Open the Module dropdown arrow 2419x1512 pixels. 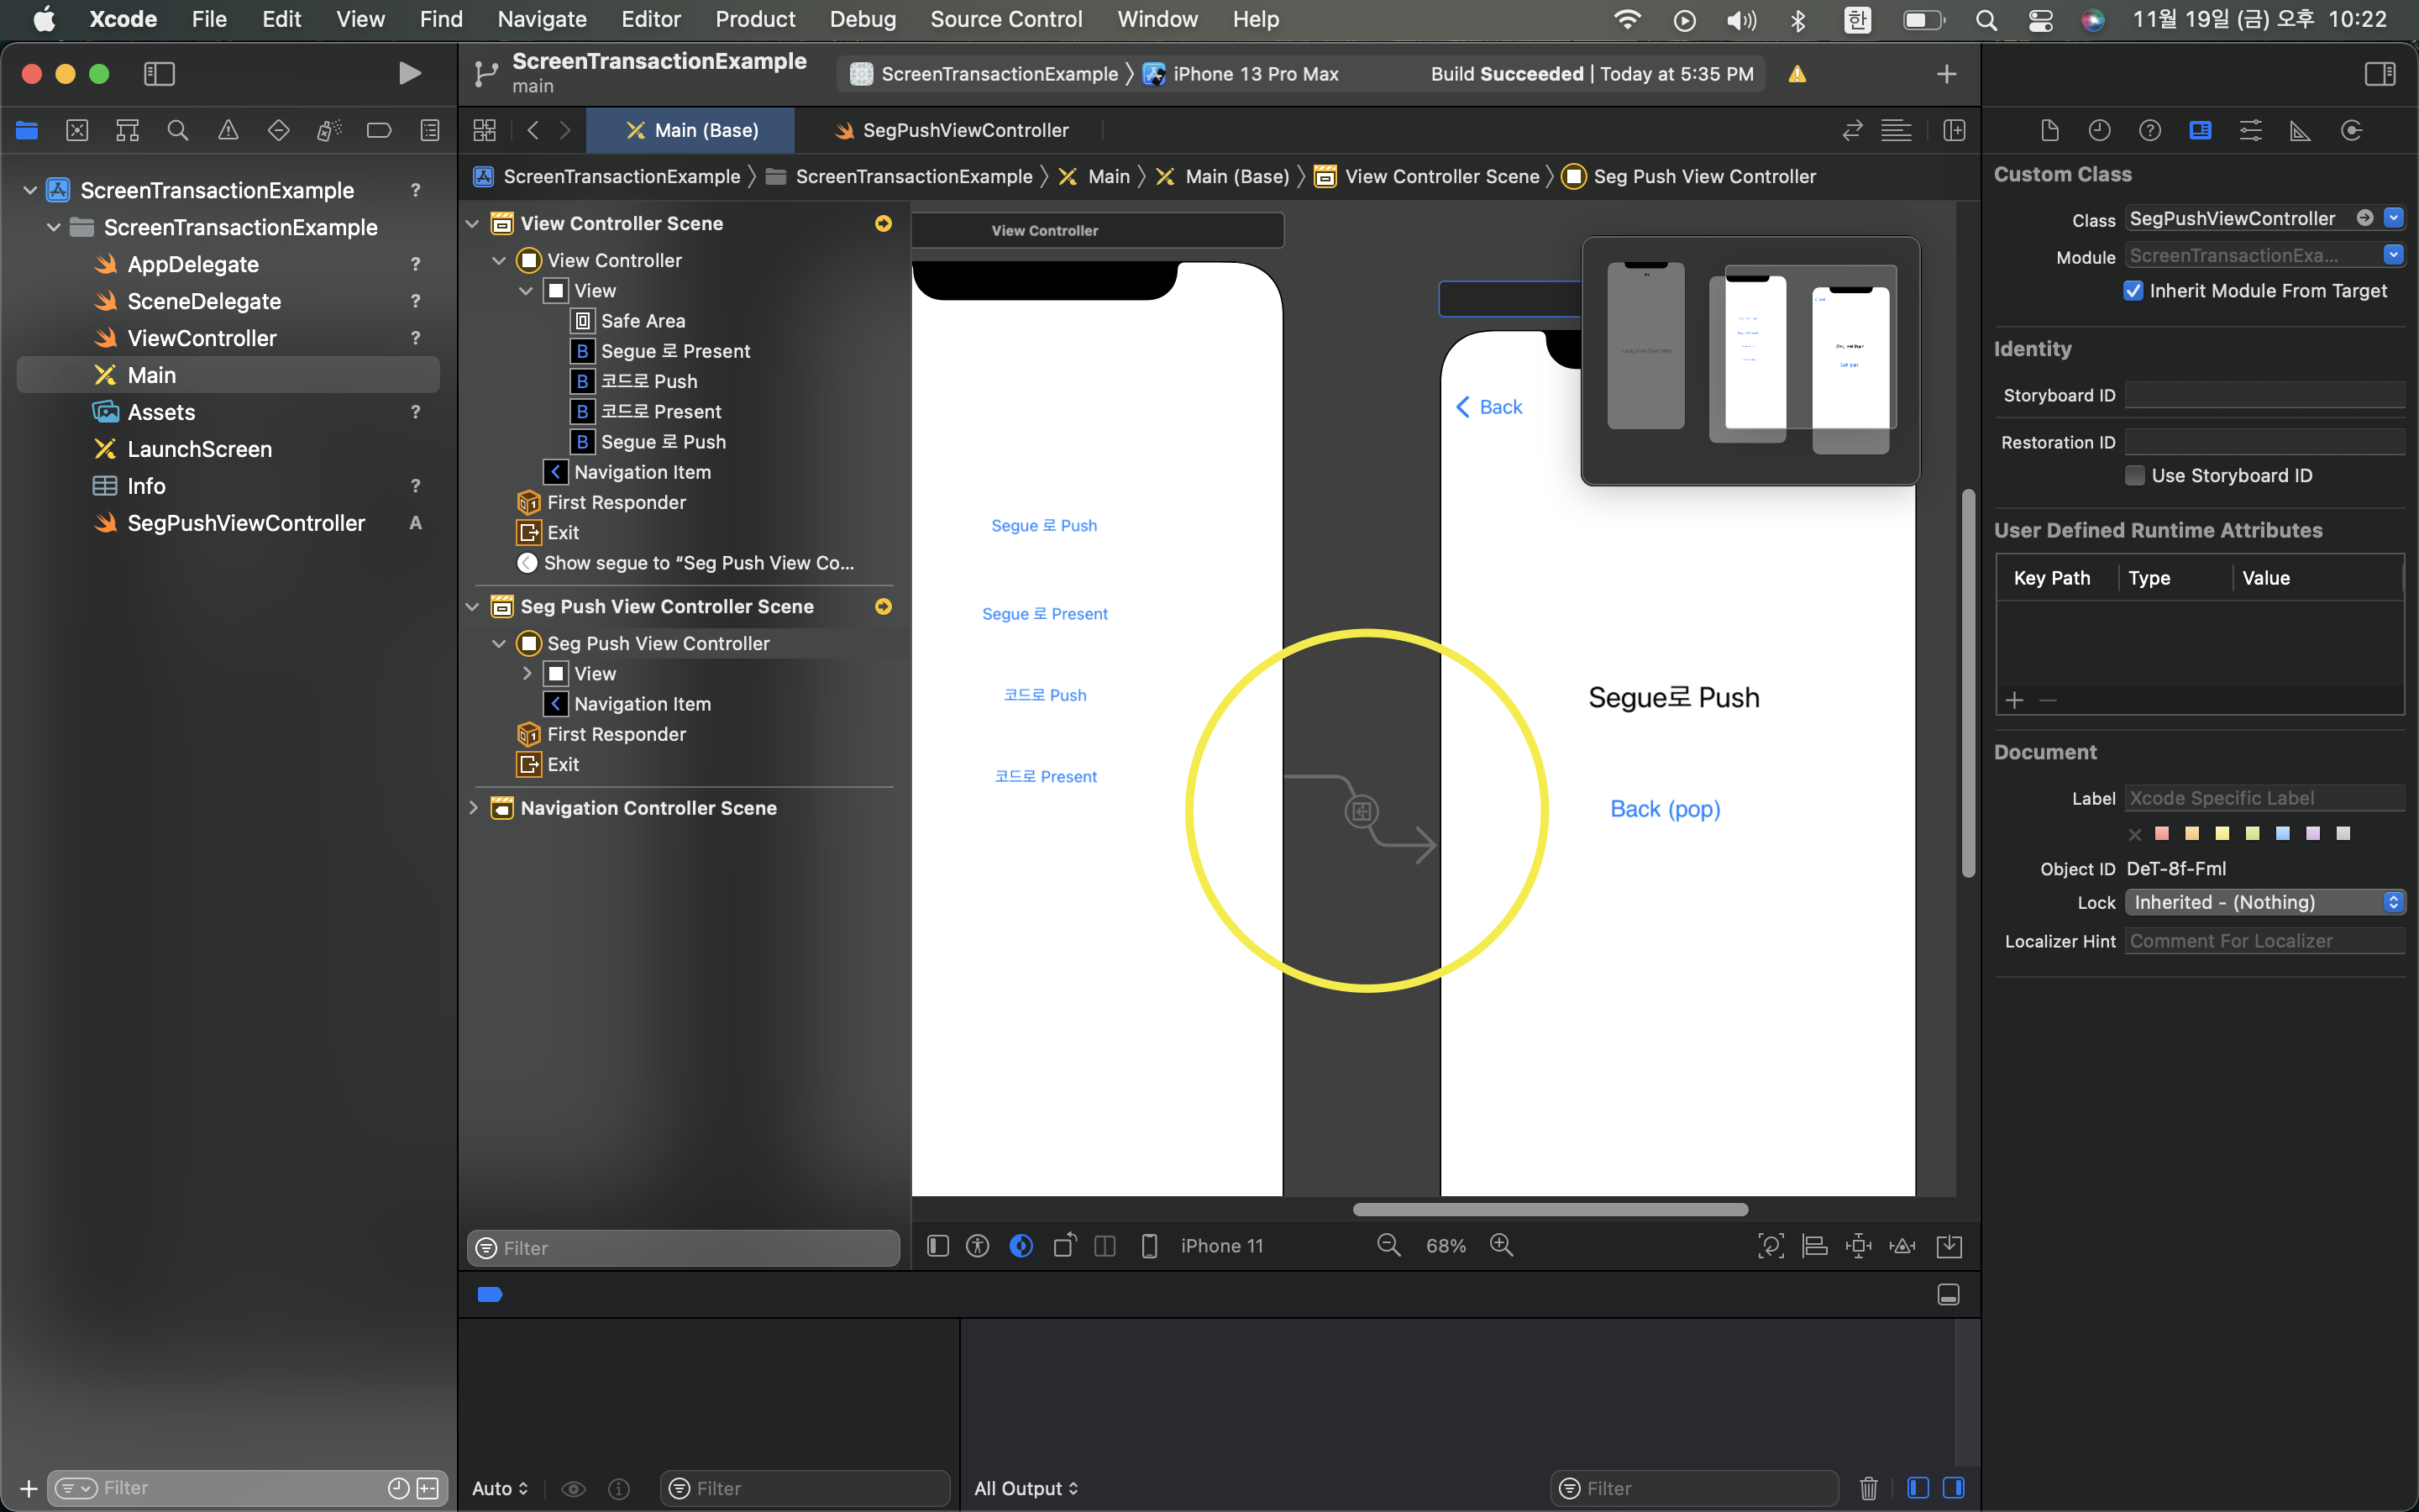coord(2393,255)
